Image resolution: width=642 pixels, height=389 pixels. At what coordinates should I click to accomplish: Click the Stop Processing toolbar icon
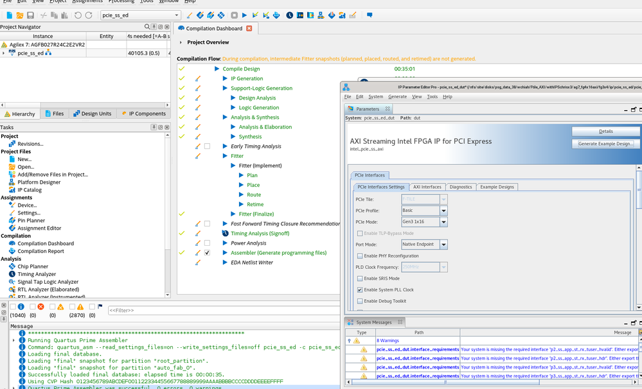234,15
